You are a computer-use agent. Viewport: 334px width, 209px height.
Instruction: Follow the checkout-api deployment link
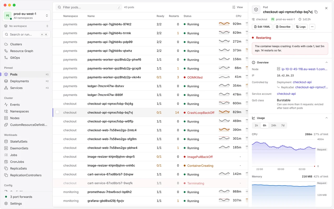tap(302, 82)
